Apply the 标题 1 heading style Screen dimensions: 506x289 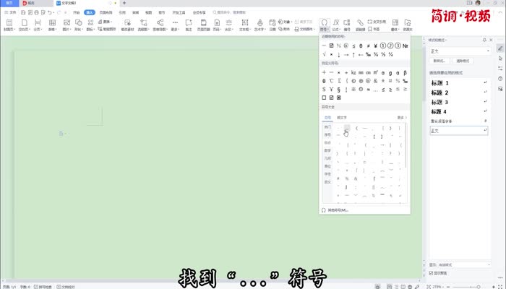tap(458, 83)
